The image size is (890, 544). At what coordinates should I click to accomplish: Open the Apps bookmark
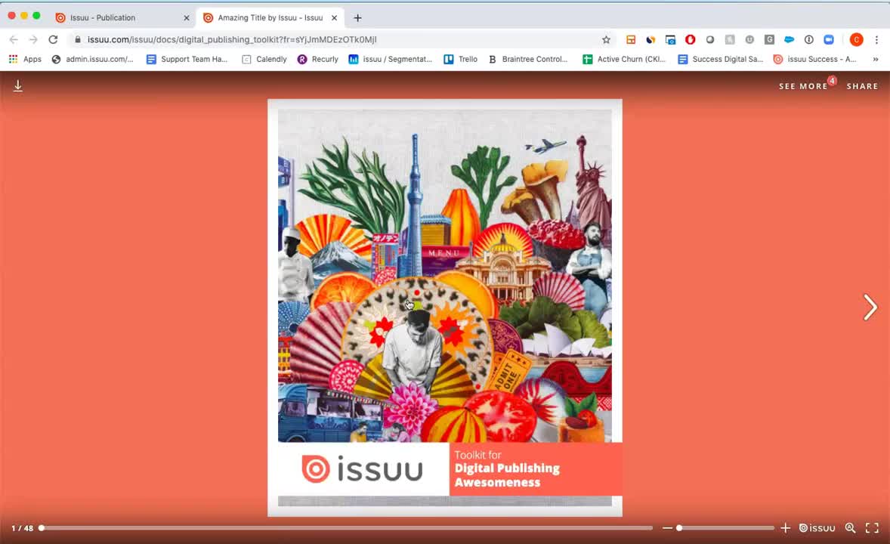click(25, 59)
